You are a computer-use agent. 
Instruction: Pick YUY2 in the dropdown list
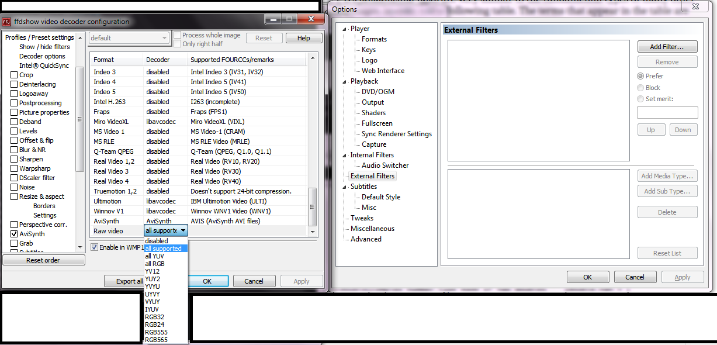166,279
